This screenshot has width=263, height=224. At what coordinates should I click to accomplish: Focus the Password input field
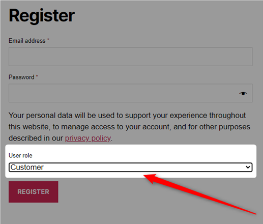[131, 93]
